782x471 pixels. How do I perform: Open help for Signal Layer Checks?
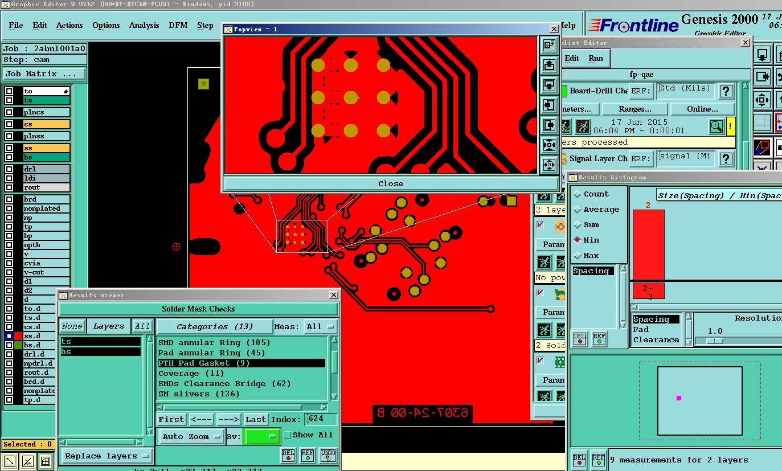click(x=726, y=159)
